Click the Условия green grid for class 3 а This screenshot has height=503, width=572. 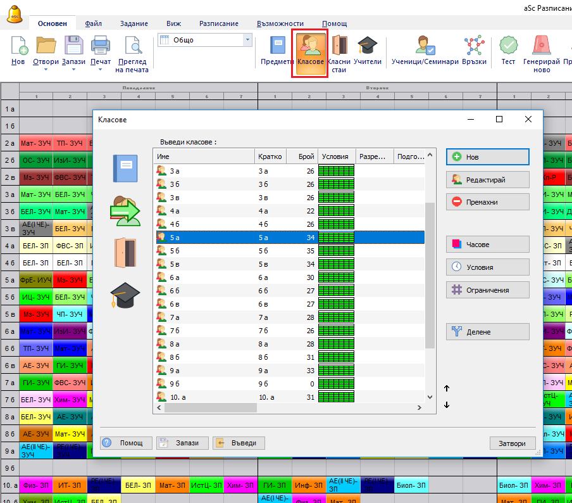[x=336, y=170]
